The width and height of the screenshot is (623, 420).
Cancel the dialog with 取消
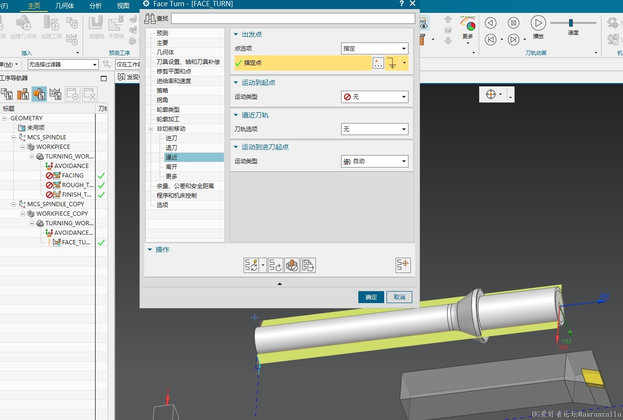[399, 297]
